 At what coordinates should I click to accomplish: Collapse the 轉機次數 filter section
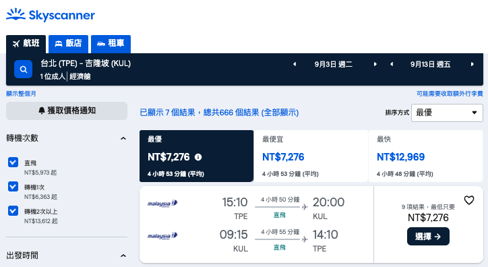tap(123, 138)
